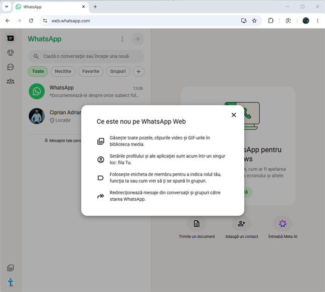325x292 pixels.
Task: Click the media library icon in dialog
Action: point(101,141)
